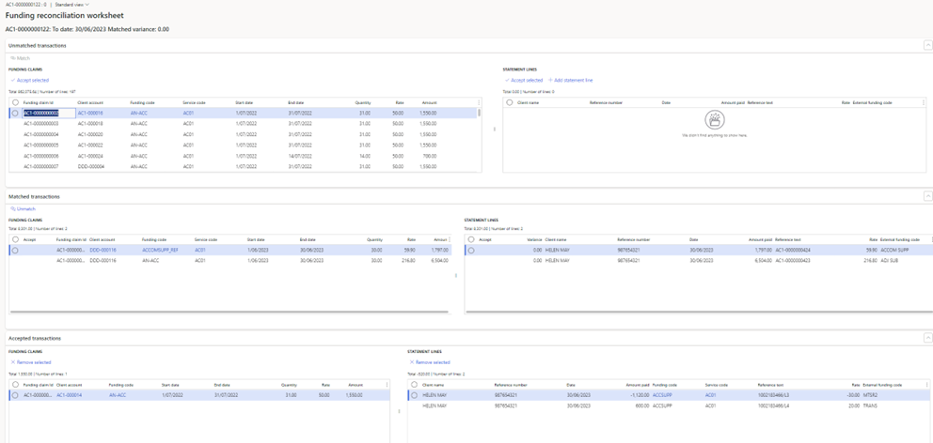The image size is (933, 443).
Task: Remove selected accepted funding claims
Action: (x=31, y=362)
